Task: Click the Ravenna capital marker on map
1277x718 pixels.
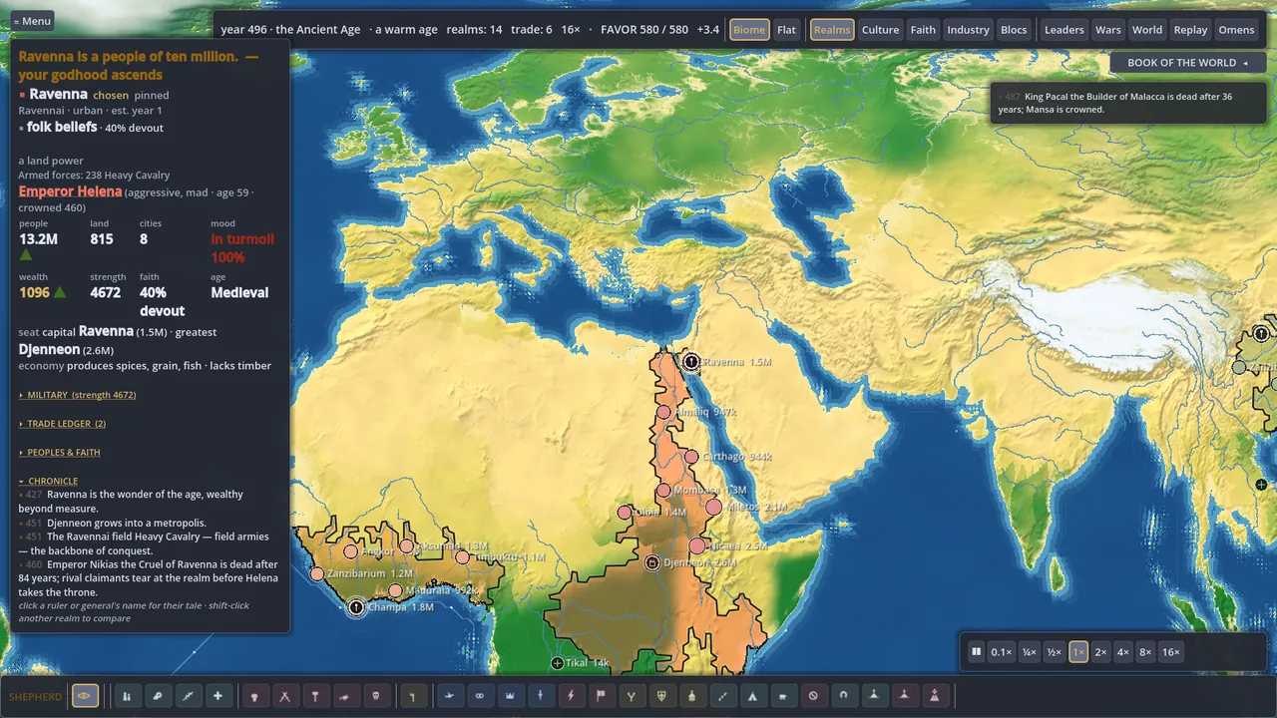Action: (x=691, y=362)
